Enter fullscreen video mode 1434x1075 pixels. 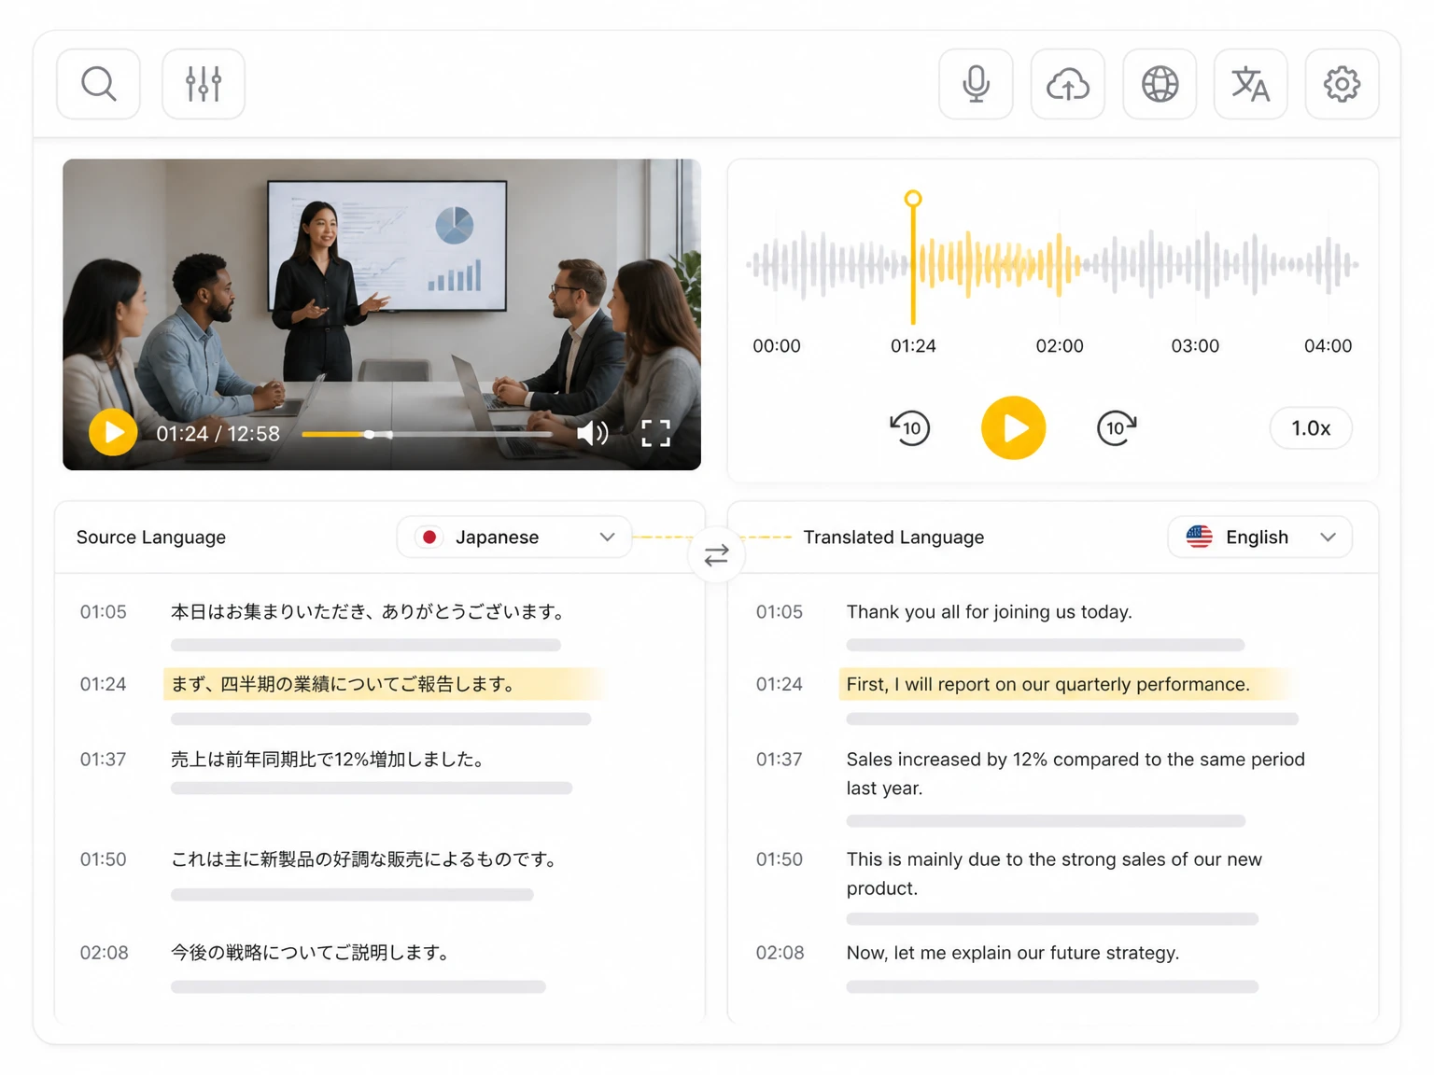click(x=655, y=433)
